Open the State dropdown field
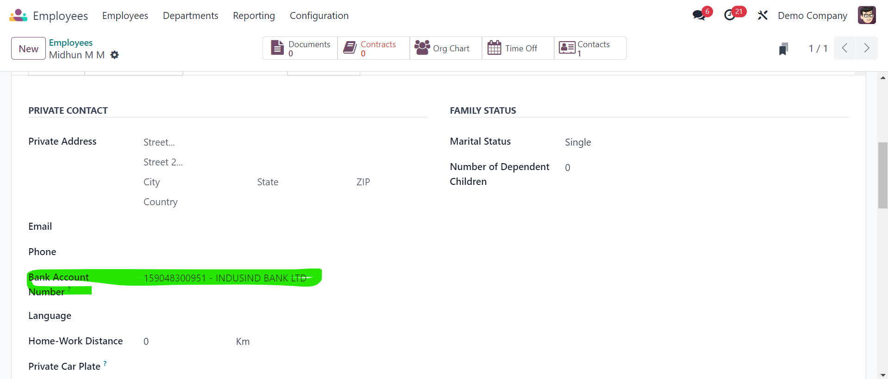Screen dimensions: 888x379 coord(304,182)
